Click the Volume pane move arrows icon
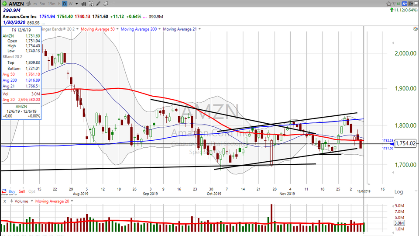The image size is (419, 236). point(11,201)
